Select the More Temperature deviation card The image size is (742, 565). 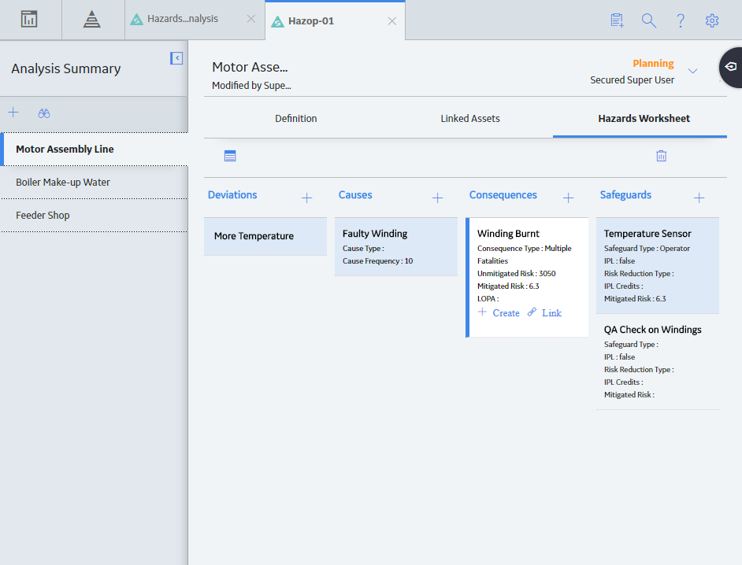(265, 236)
